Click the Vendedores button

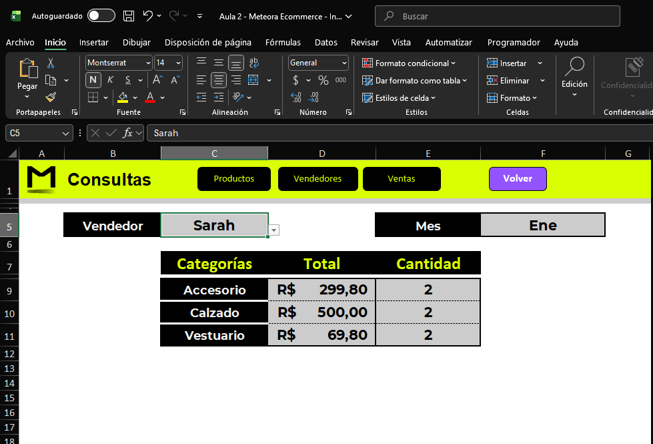317,179
